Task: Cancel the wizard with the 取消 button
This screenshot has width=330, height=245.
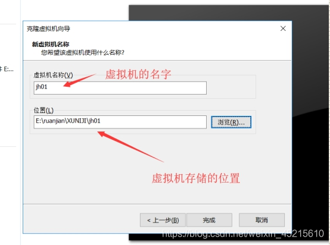Action: 261,220
